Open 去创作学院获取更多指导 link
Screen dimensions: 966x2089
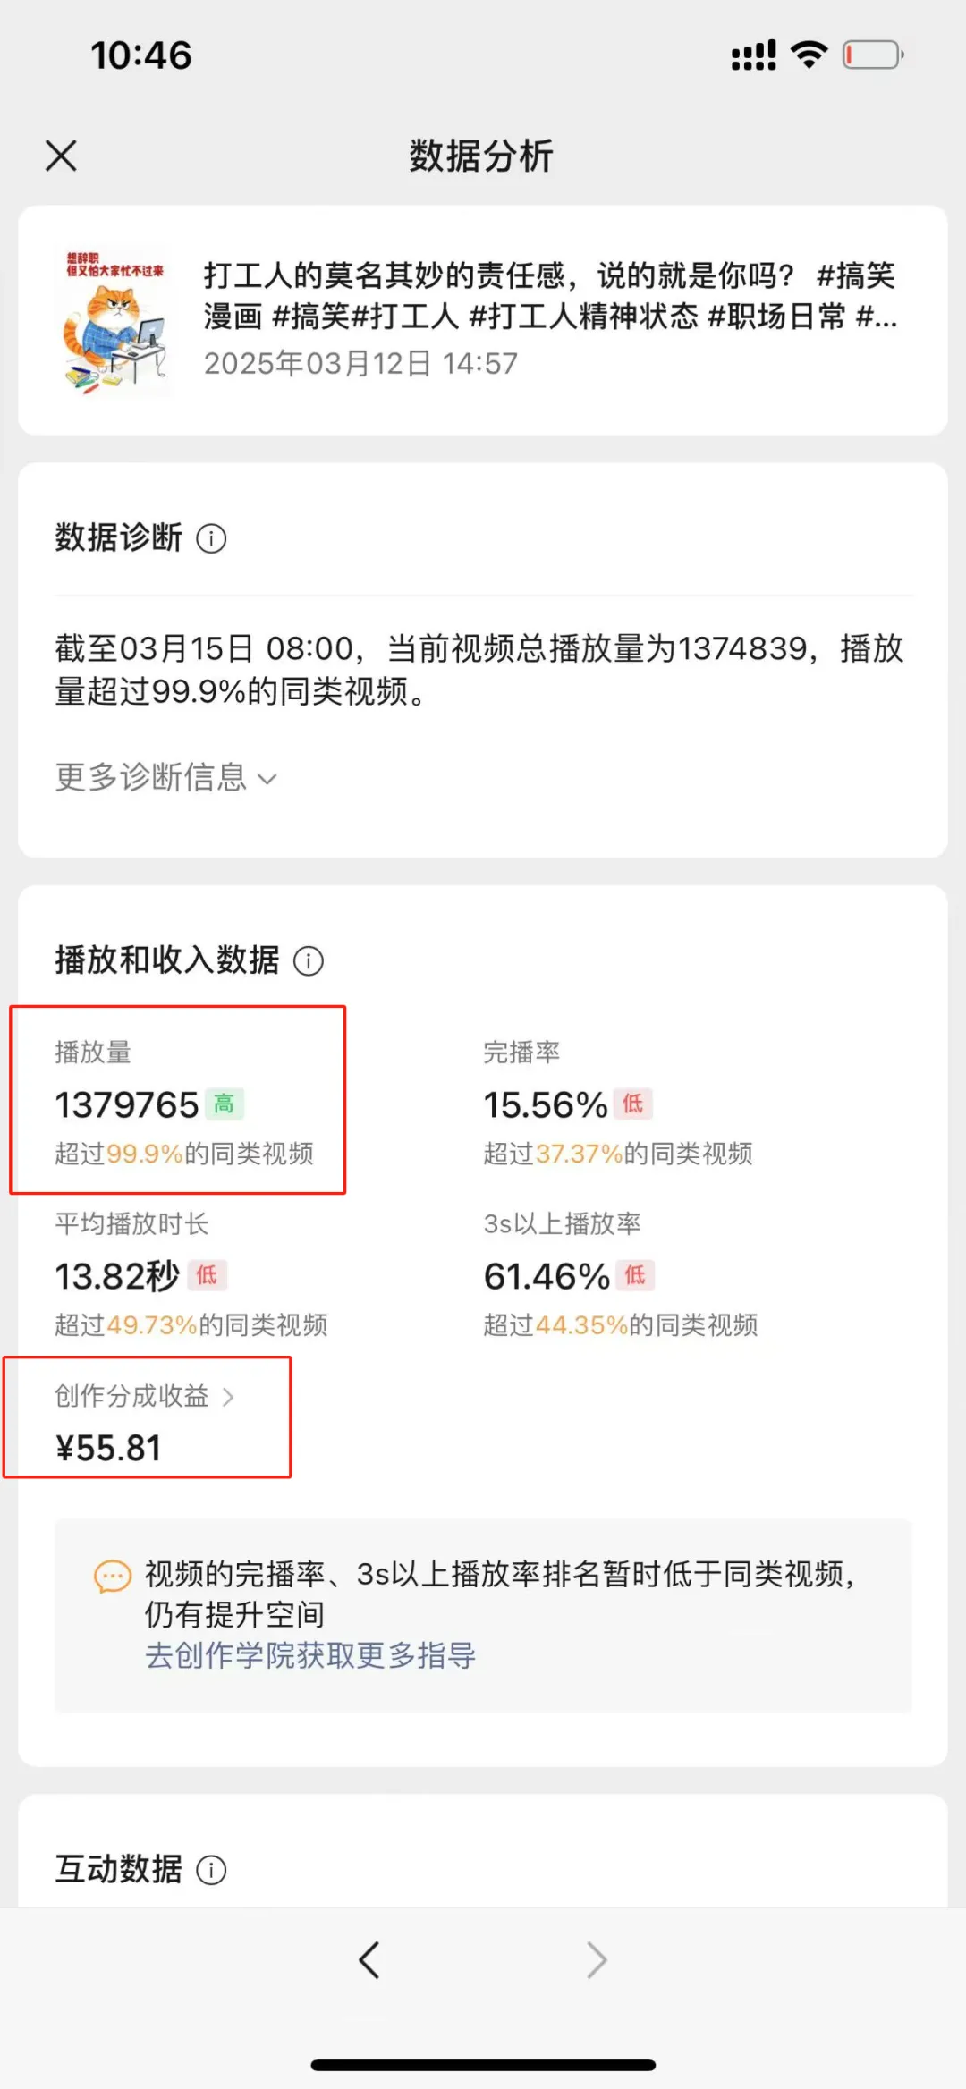pos(310,1655)
